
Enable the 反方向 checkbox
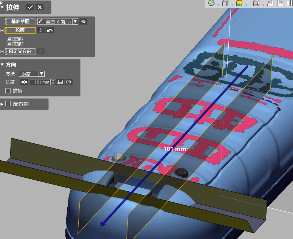coord(8,104)
